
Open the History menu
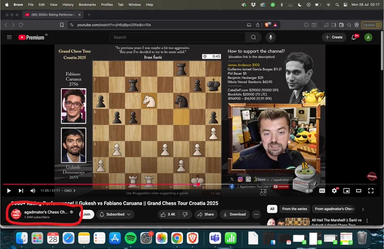[x=68, y=5]
